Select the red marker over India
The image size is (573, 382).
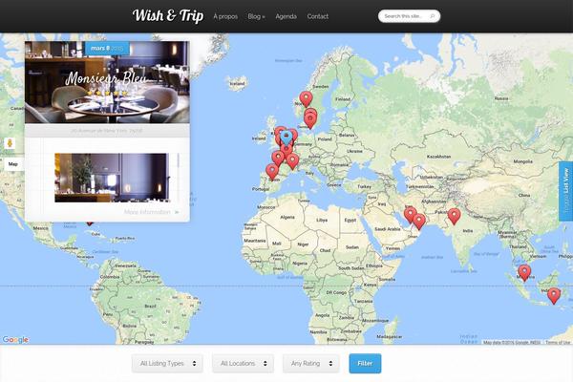pyautogui.click(x=454, y=217)
